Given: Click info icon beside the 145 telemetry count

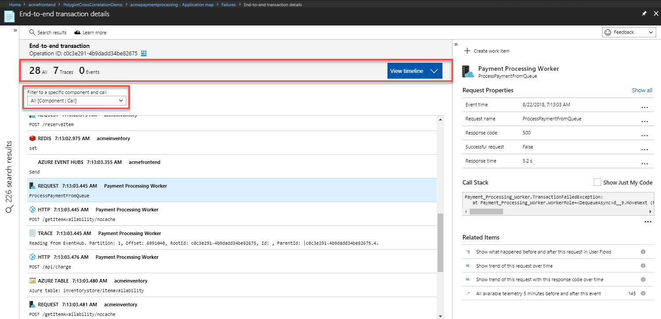Looking at the screenshot, I should pyautogui.click(x=643, y=293).
